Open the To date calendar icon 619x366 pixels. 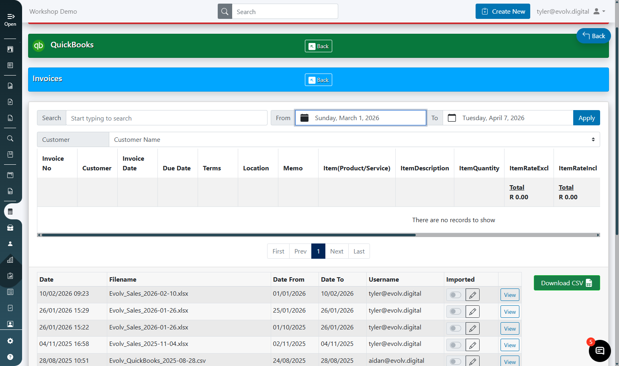[x=452, y=118]
